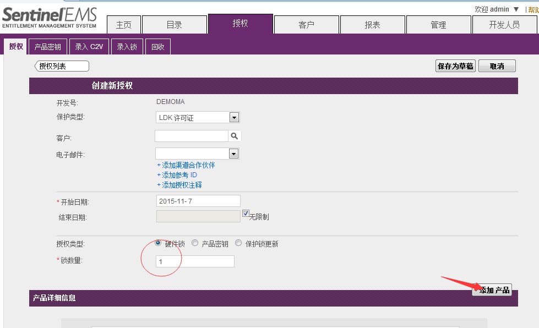539x328 pixels.
Task: Click the Sentinel EMS logo
Action: click(50, 17)
